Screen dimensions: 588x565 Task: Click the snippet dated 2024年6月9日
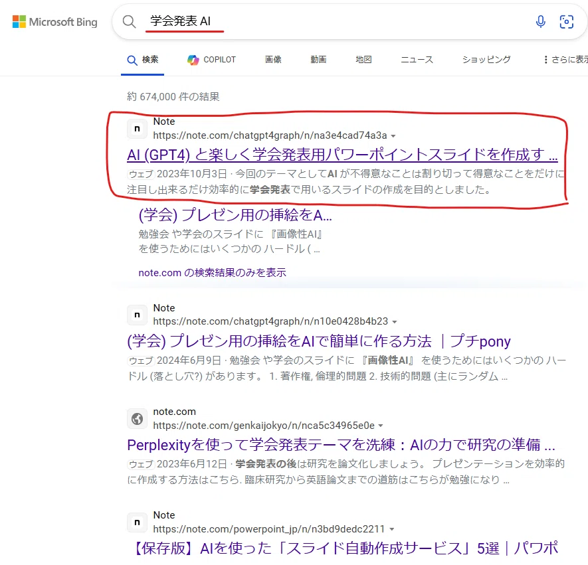pos(347,368)
